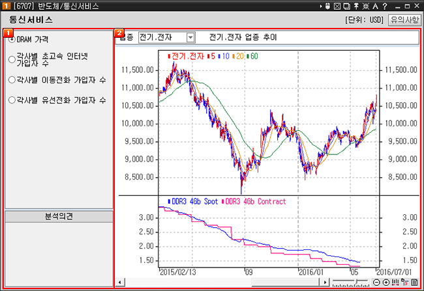Click the chart settings icon below the chart
424x291 pixels.
(405, 283)
